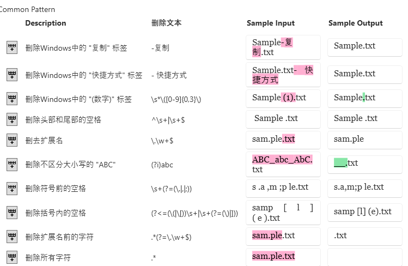Click the empty sample output box in the last row
The height and width of the screenshot is (266, 408).
coord(364,256)
